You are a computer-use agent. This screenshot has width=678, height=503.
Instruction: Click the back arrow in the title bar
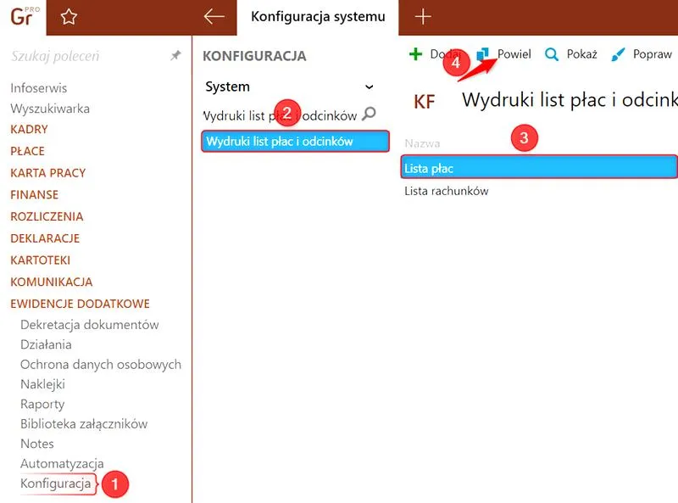tap(213, 17)
